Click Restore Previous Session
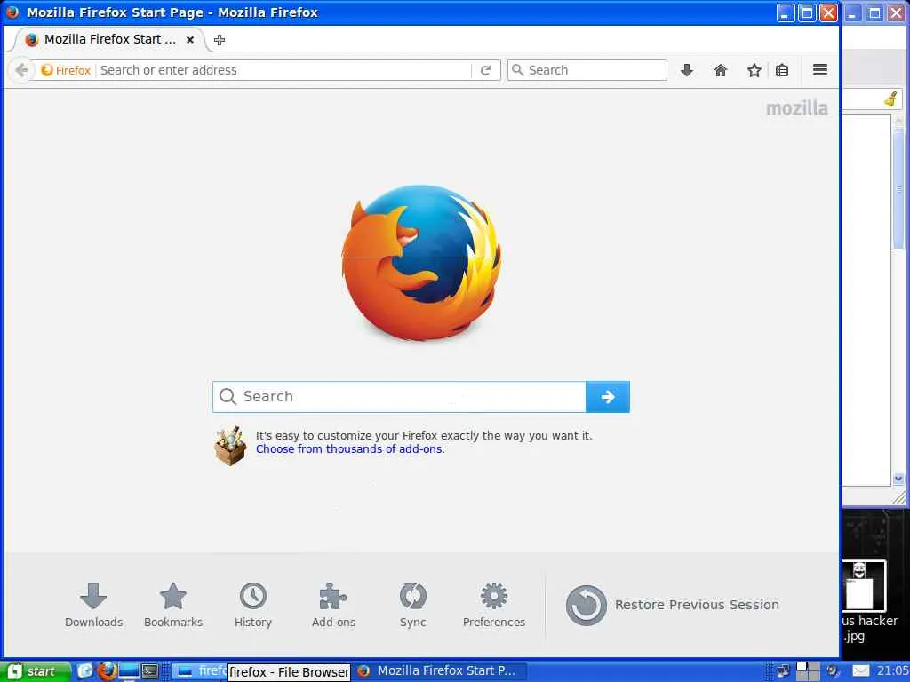 pyautogui.click(x=672, y=605)
